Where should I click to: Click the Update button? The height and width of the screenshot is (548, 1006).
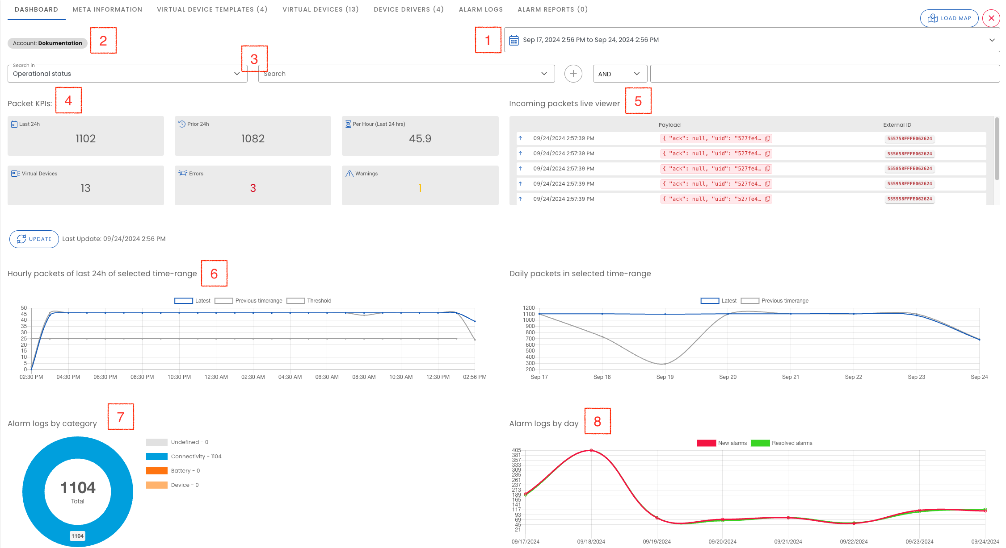tap(34, 239)
